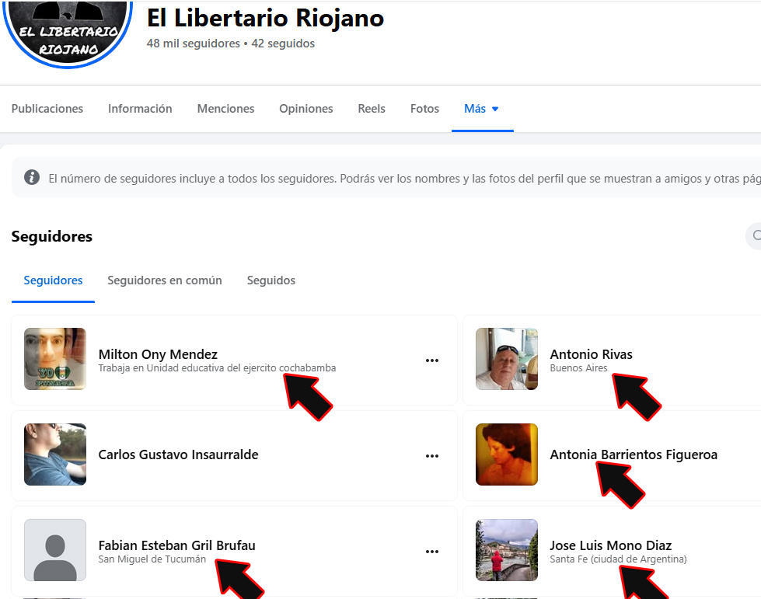This screenshot has width=761, height=599.
Task: Open options menu for Carlos Gustavo Insaurralde
Action: tap(432, 456)
